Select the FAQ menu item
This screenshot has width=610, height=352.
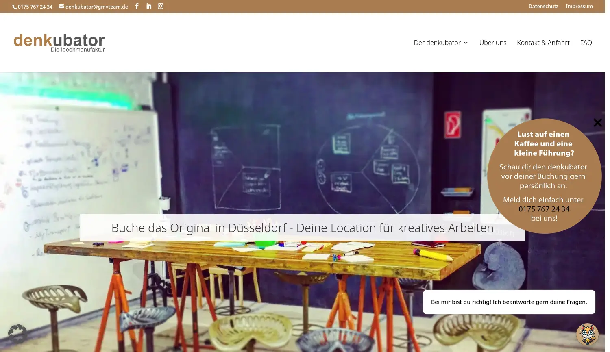click(586, 43)
